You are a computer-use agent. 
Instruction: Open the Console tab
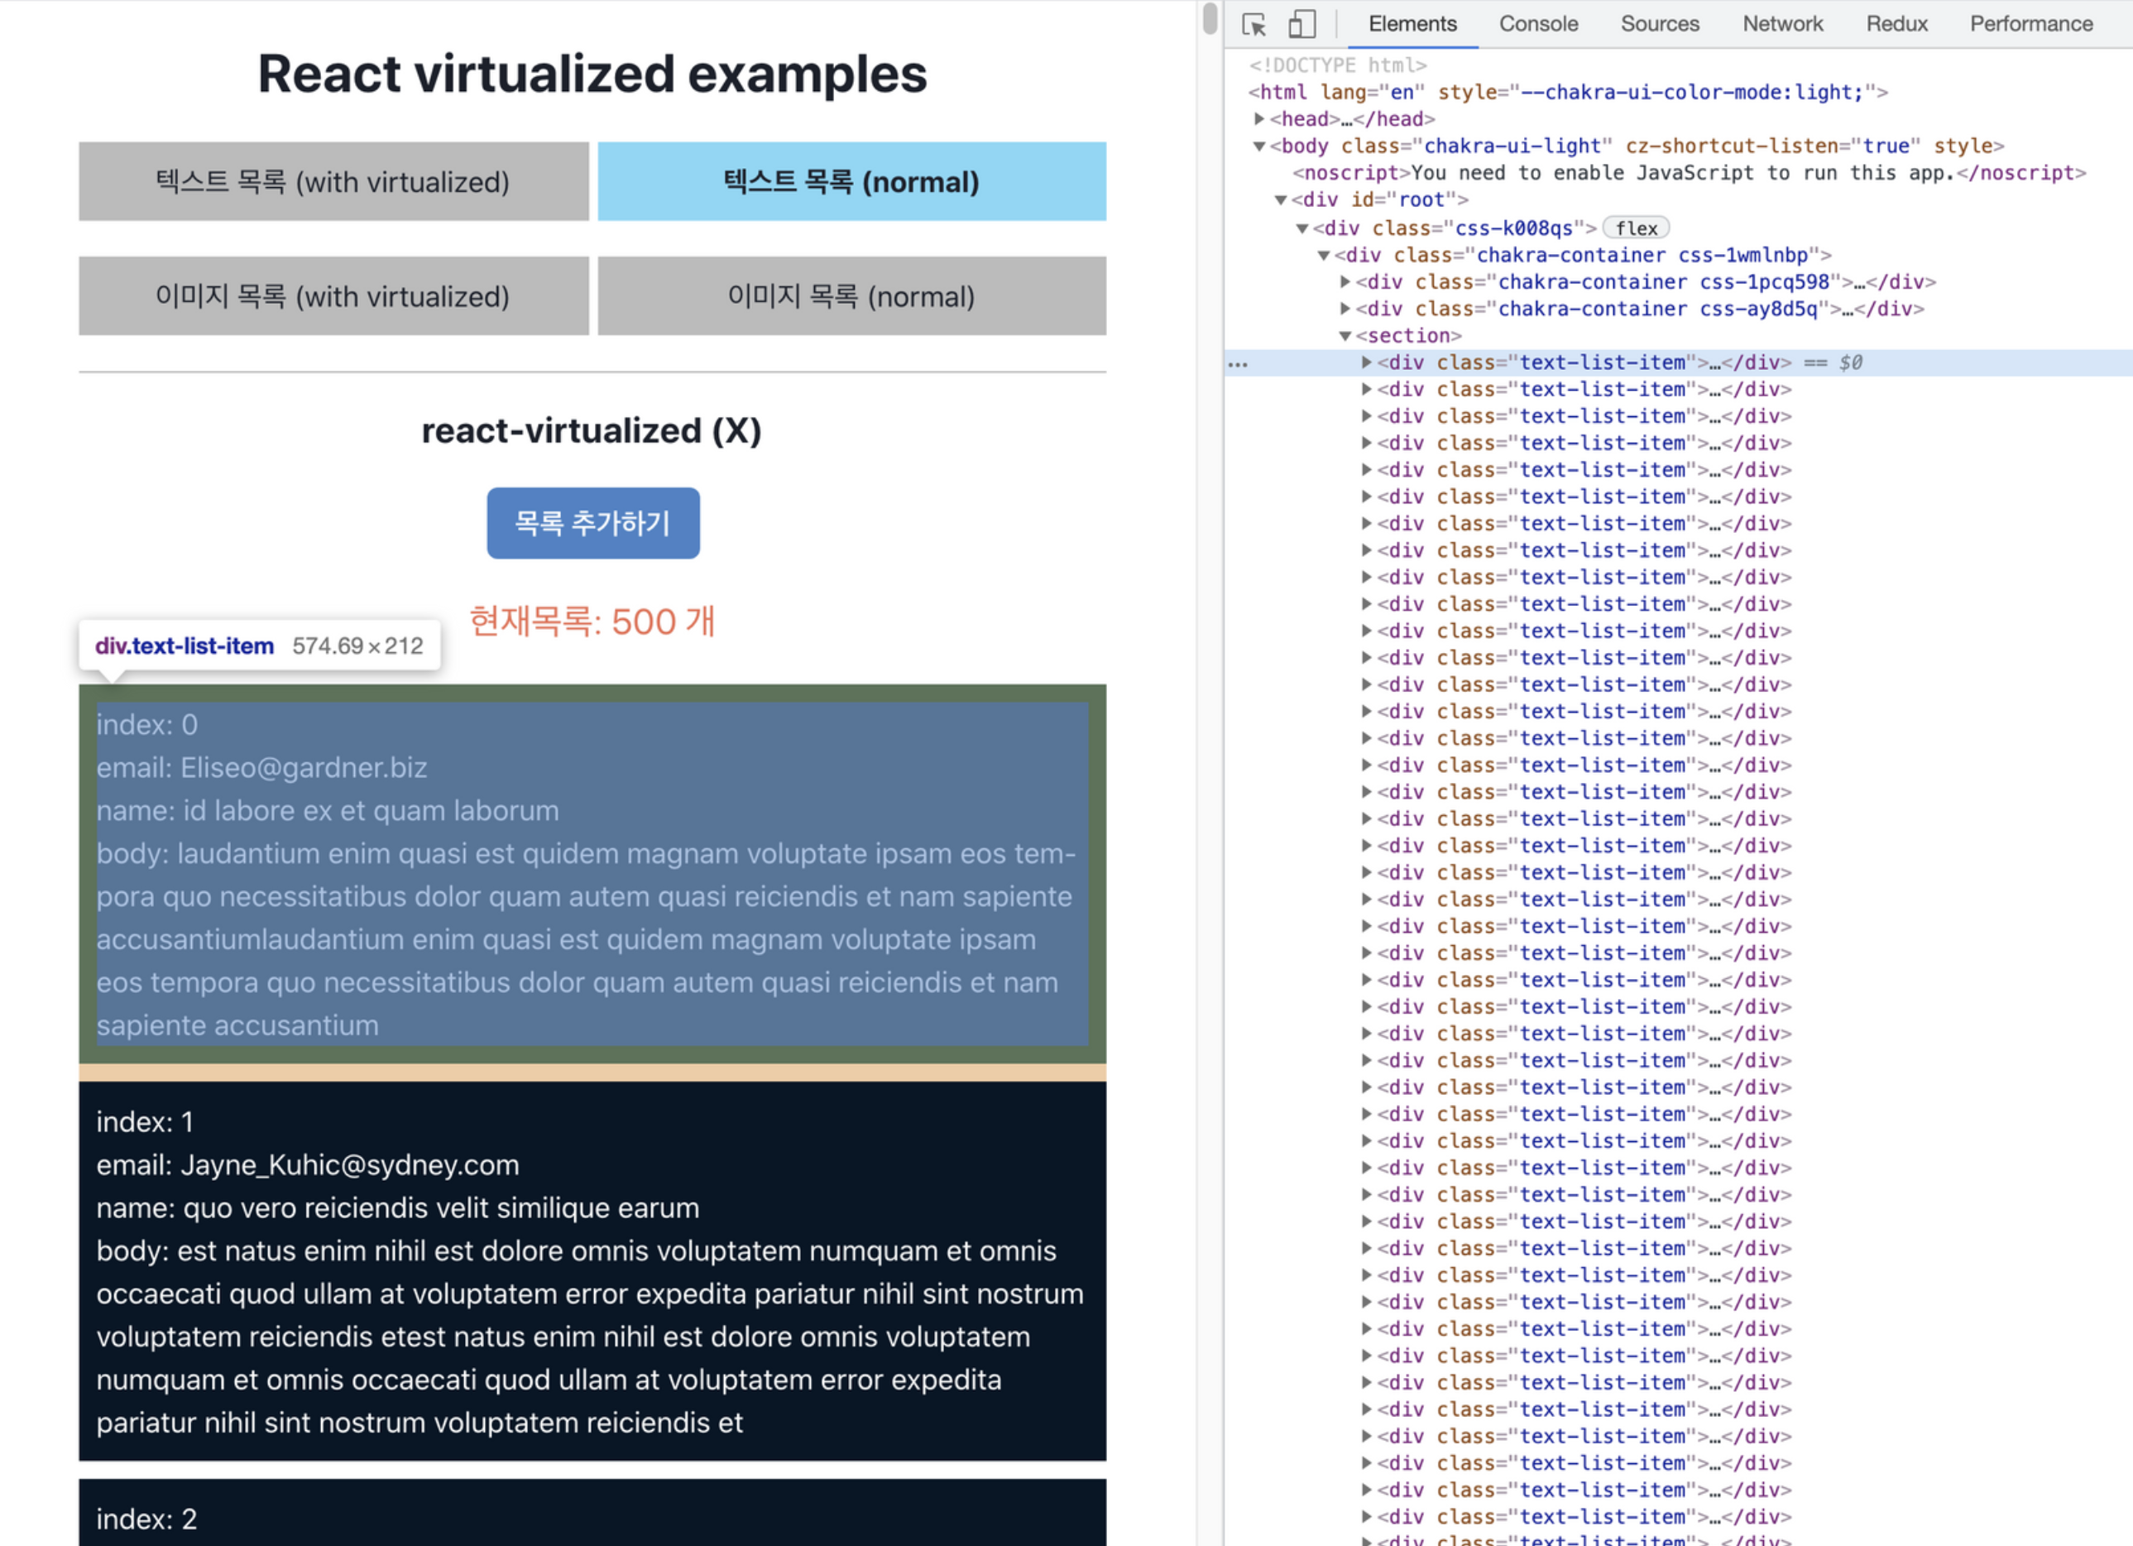(1537, 25)
